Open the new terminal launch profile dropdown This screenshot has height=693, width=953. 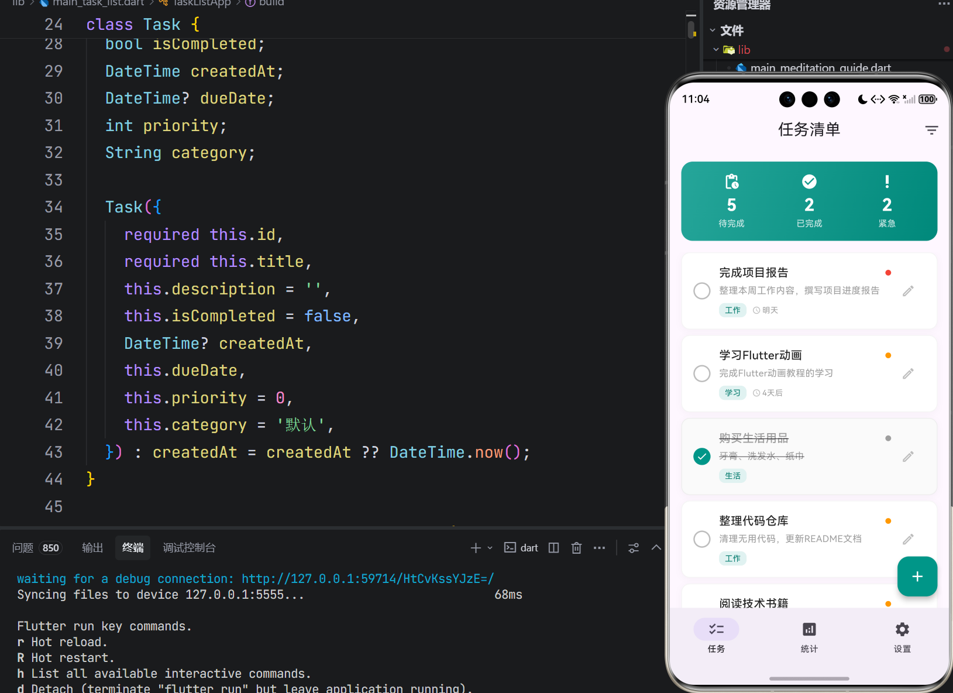pos(490,548)
